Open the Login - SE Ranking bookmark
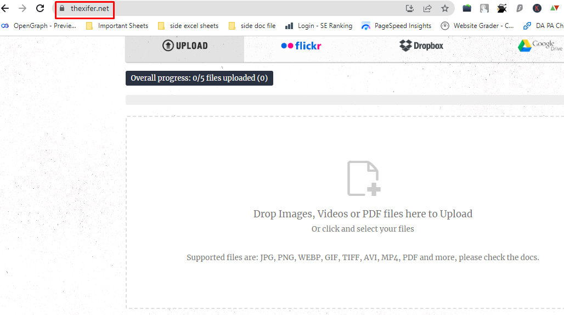 point(319,26)
